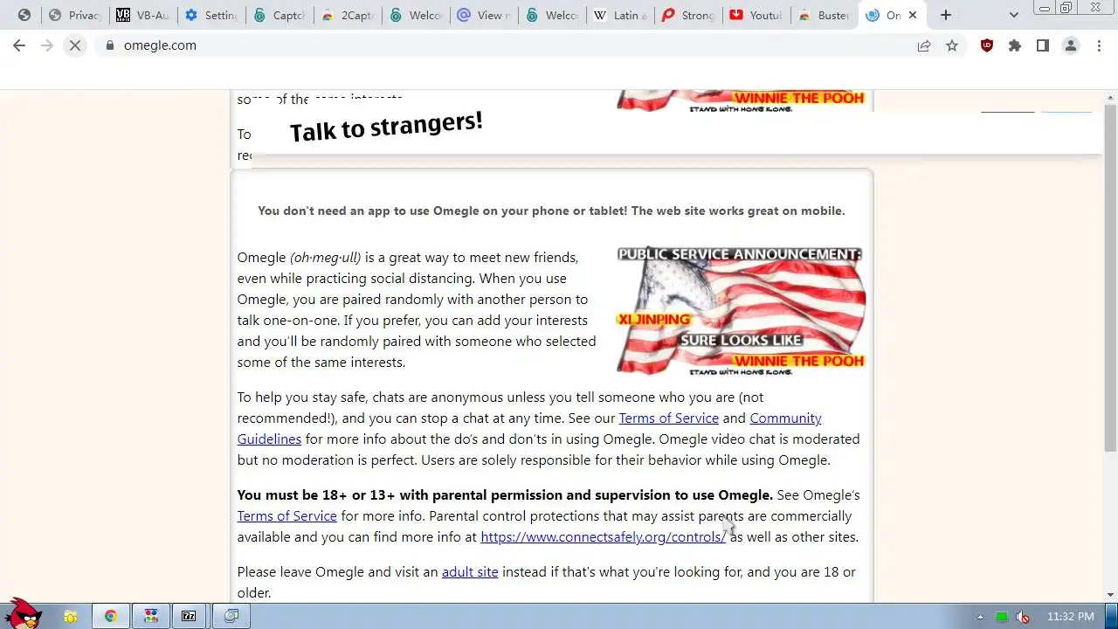Viewport: 1118px width, 629px height.
Task: Click the Public Service Announcement flag image
Action: pyautogui.click(x=741, y=311)
